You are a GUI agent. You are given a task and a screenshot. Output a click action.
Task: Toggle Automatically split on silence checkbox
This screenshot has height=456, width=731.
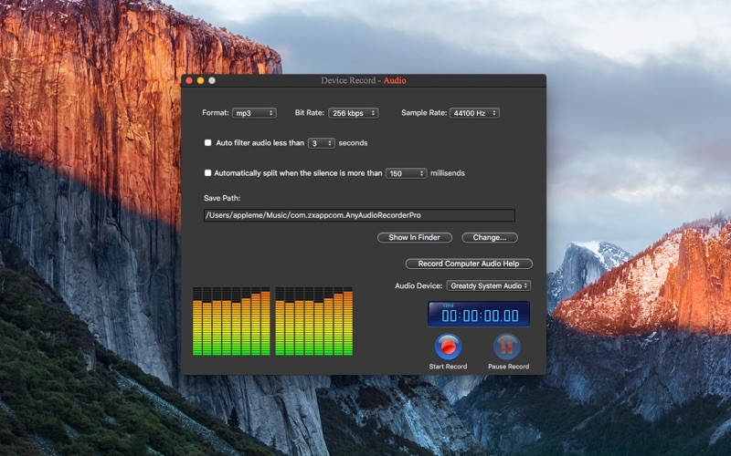208,172
